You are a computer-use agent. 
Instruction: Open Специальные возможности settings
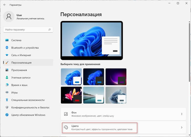28,100
